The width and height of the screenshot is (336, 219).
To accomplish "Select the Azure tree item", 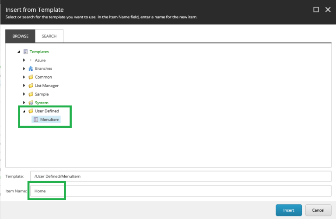I will (x=40, y=60).
